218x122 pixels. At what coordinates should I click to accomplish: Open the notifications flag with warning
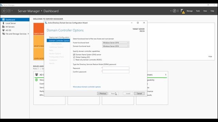183,11
